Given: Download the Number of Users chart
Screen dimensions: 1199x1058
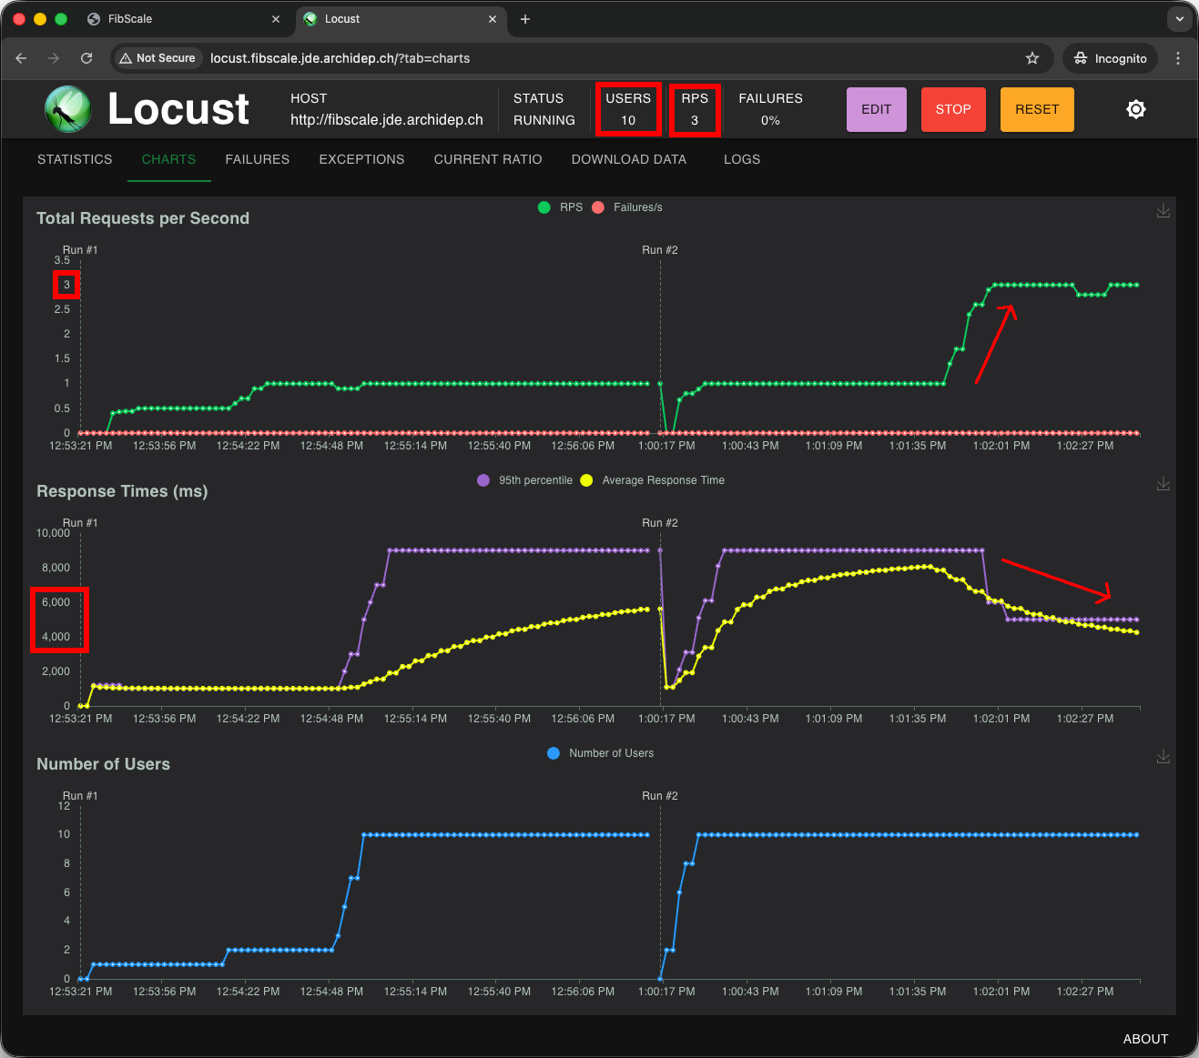Looking at the screenshot, I should [1163, 756].
